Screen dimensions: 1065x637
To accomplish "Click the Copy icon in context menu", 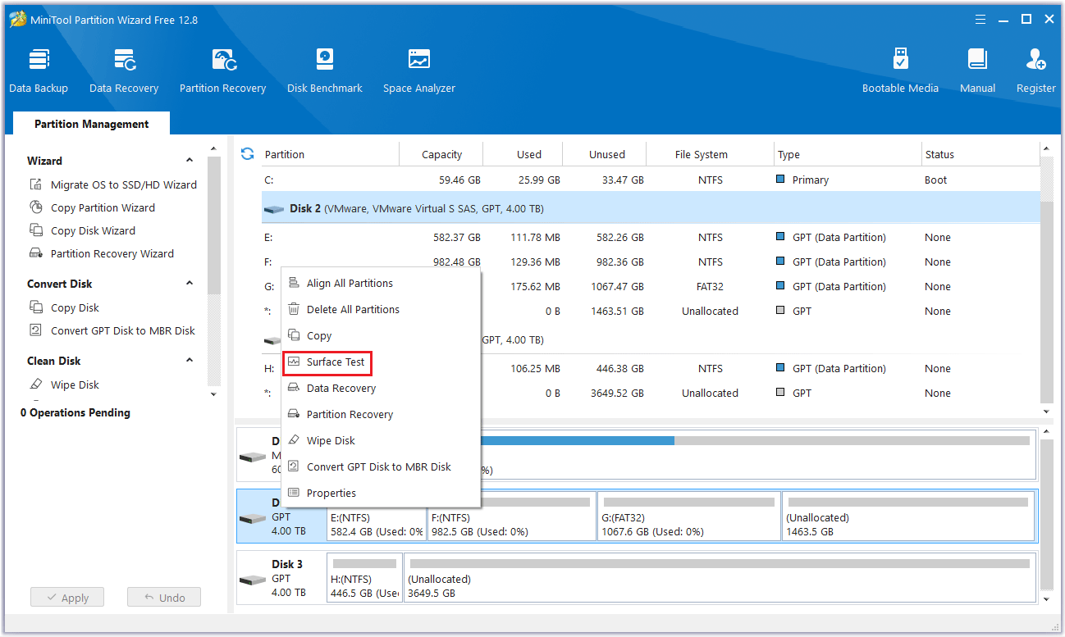I will pos(294,335).
